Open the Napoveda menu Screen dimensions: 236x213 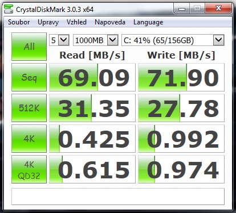(x=110, y=22)
